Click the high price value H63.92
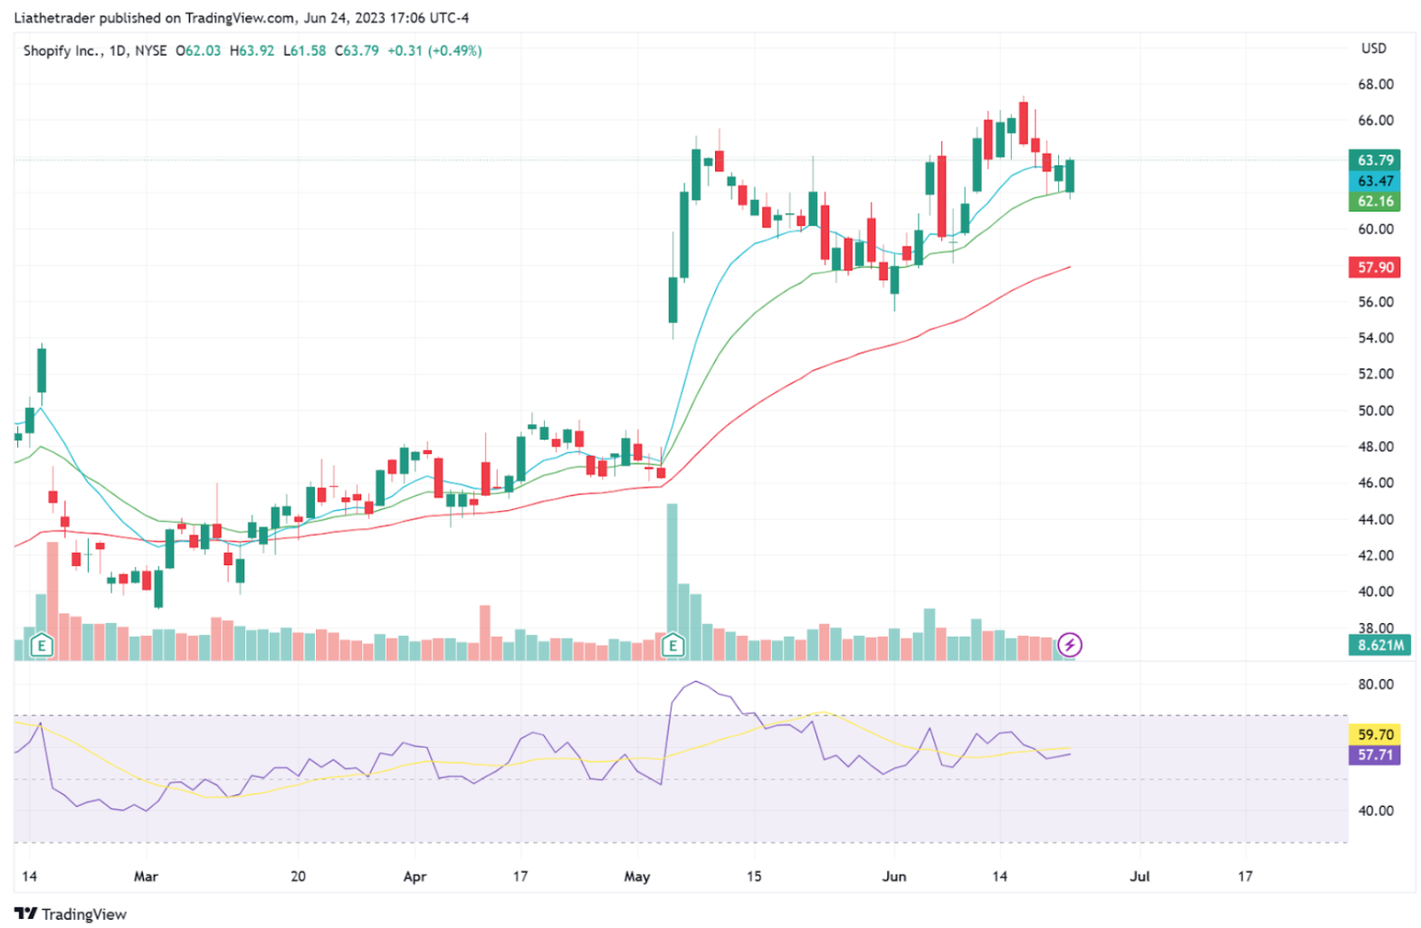The width and height of the screenshot is (1421, 928). pos(252,51)
